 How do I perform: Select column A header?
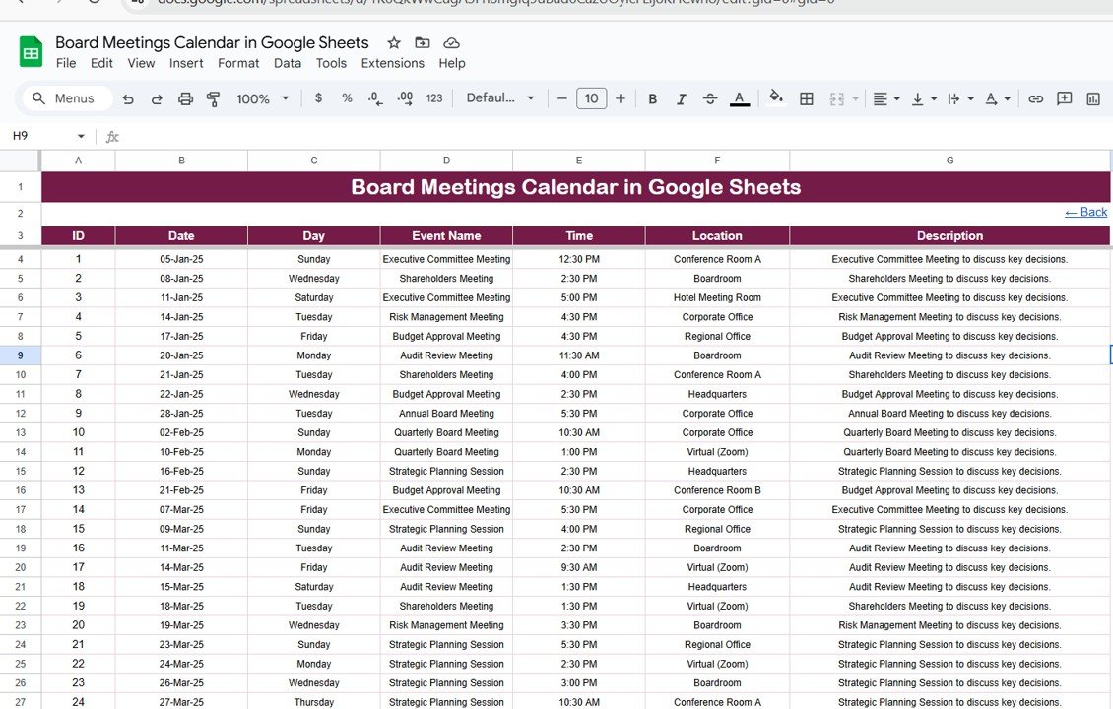tap(78, 161)
